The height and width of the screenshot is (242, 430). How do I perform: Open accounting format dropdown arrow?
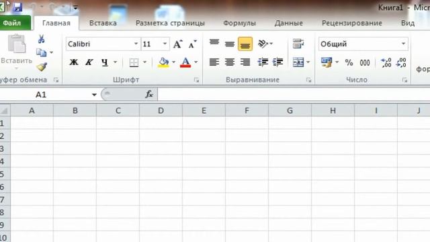tap(337, 63)
